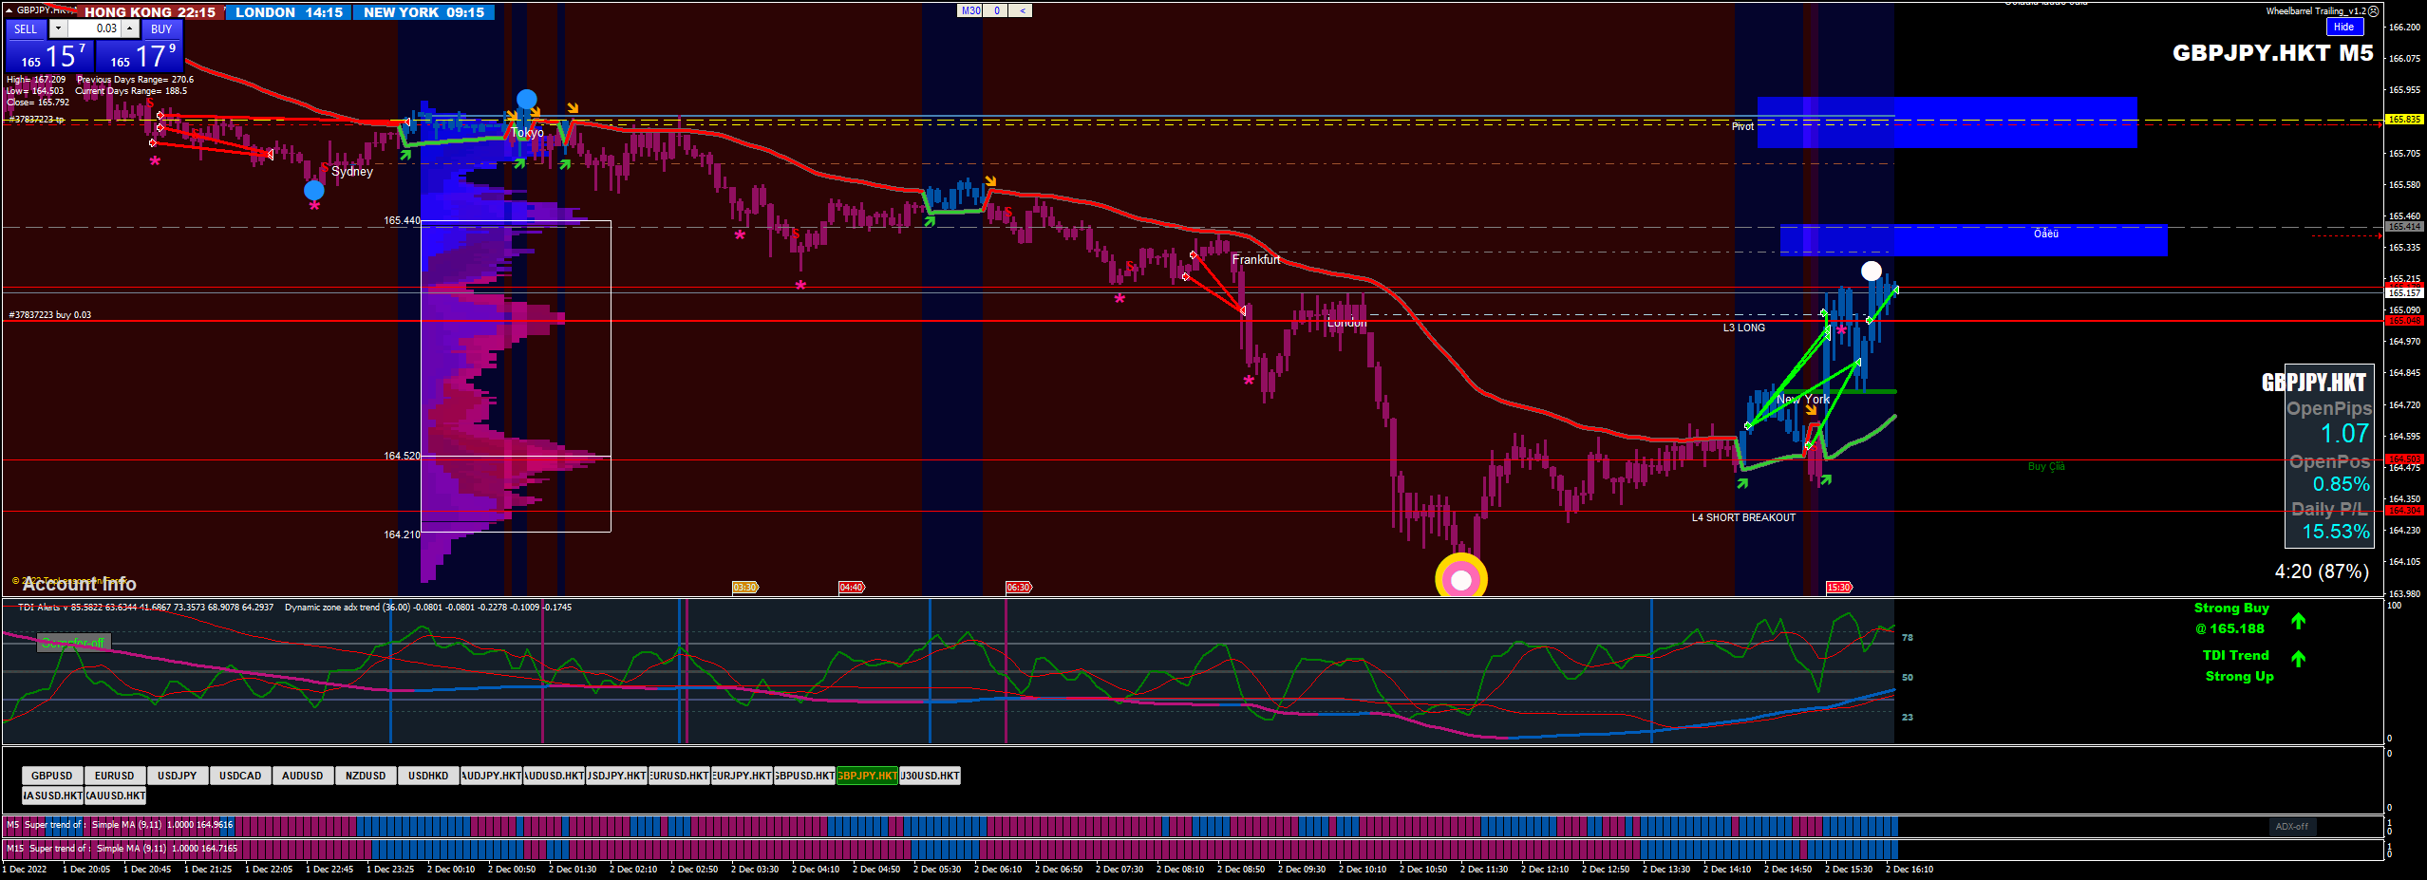Switch chart to USDCAD symbol

[x=240, y=776]
